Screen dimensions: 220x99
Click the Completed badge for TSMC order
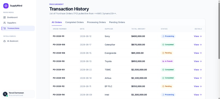[168, 70]
